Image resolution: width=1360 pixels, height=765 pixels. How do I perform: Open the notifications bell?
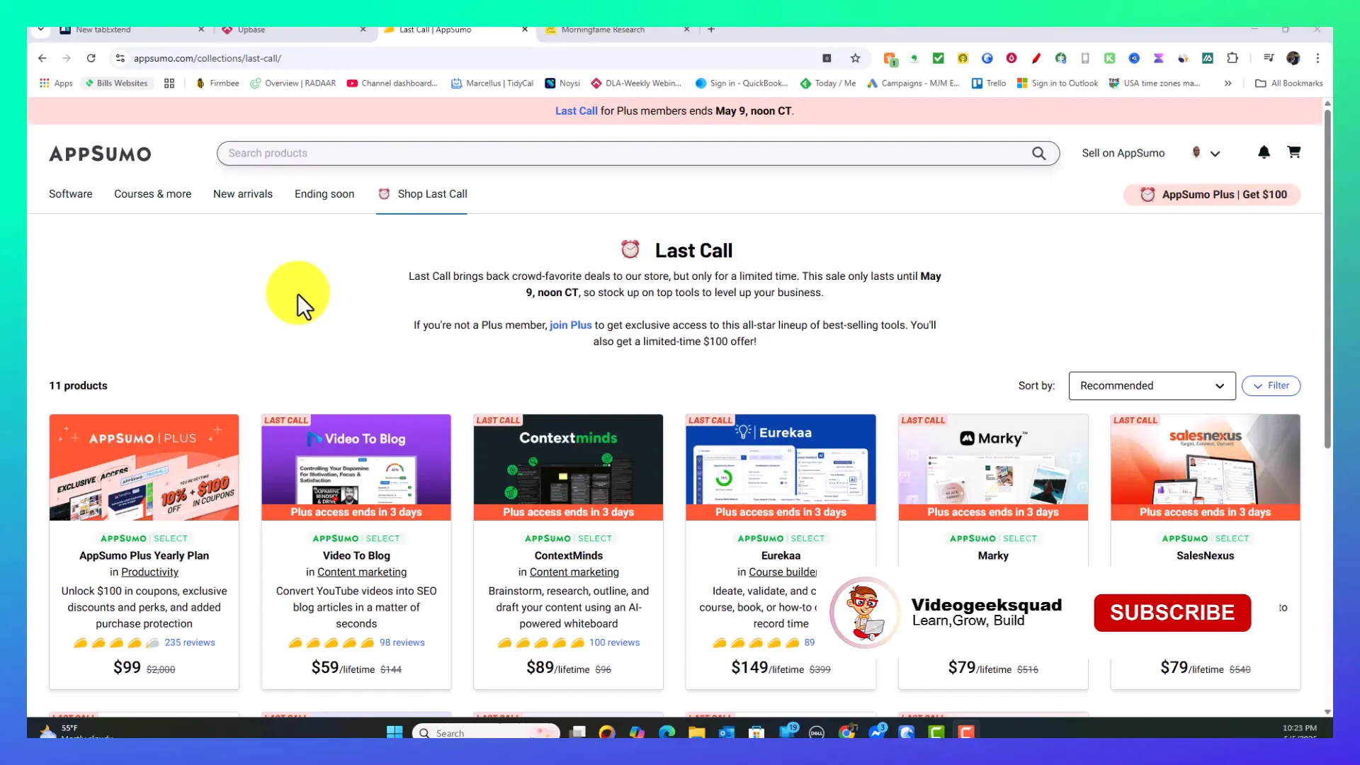(x=1264, y=152)
